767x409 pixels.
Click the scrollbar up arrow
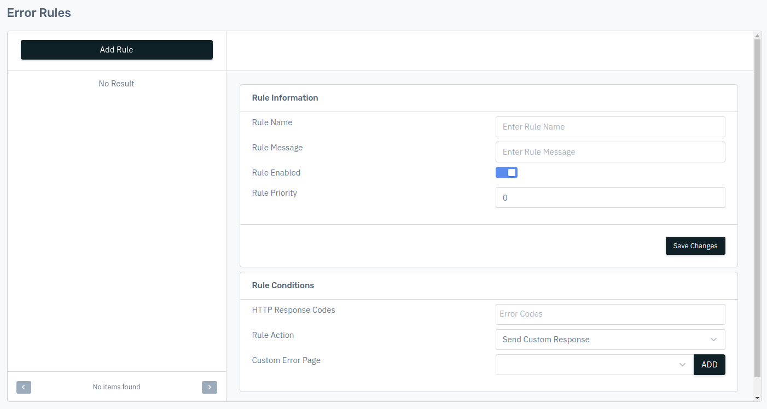tap(757, 35)
